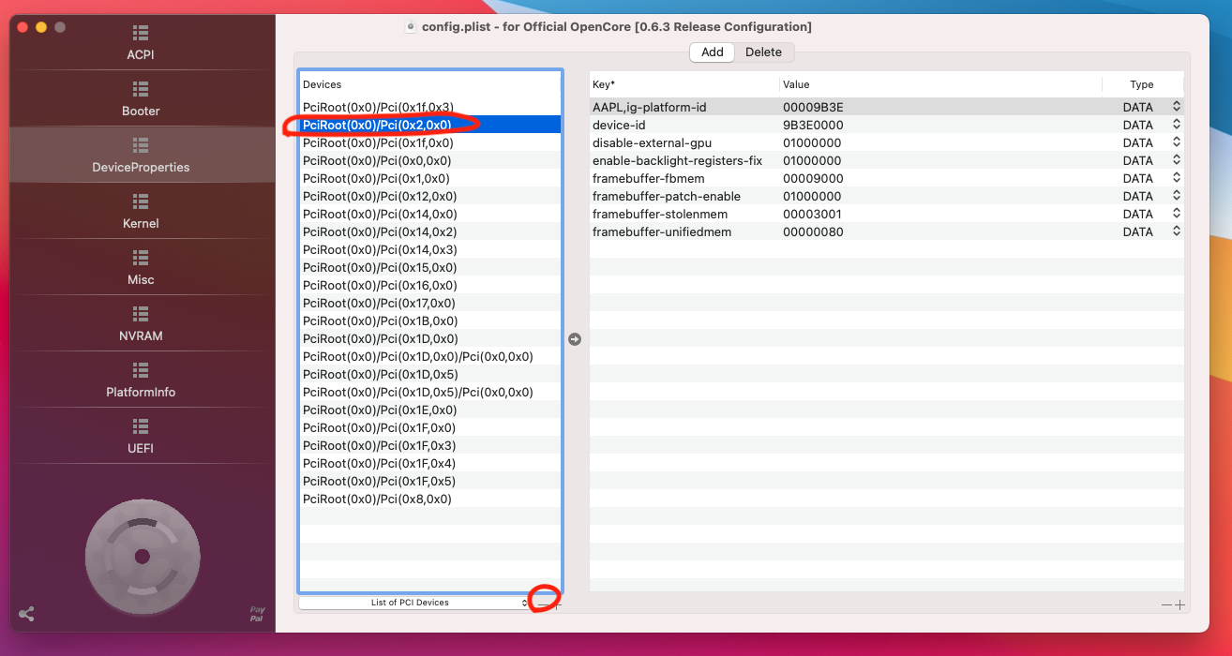Select device PciRoot(0x0)/Pci(0x1B,0x0)
Image resolution: width=1232 pixels, height=656 pixels.
click(x=380, y=321)
